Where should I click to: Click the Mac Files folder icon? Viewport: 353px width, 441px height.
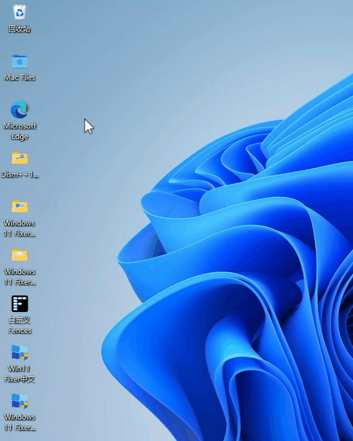20,61
